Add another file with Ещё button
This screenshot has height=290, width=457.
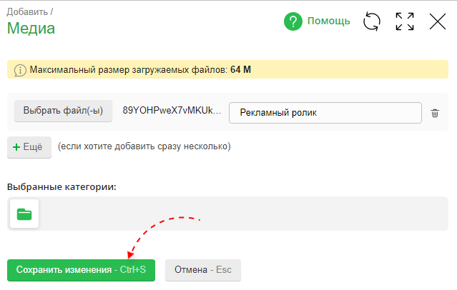29,146
